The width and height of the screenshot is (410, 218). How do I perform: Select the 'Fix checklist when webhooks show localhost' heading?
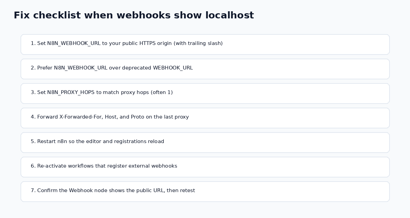pos(134,15)
